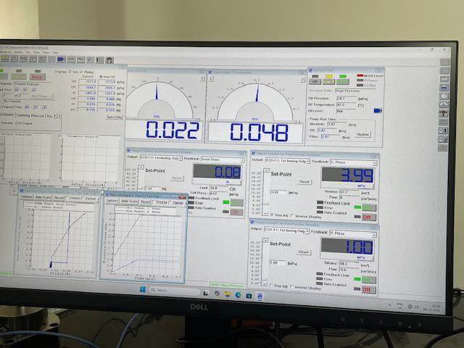The height and width of the screenshot is (348, 464).
Task: Enable Fine Adj in the C. Press window
Action: coord(272,215)
